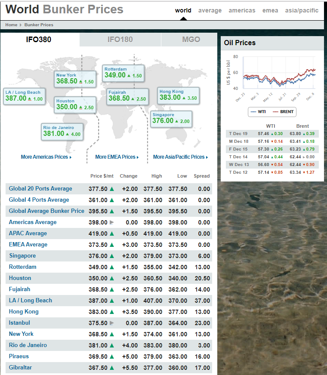
Task: Click the Rotterdam map price box
Action: coord(123,73)
